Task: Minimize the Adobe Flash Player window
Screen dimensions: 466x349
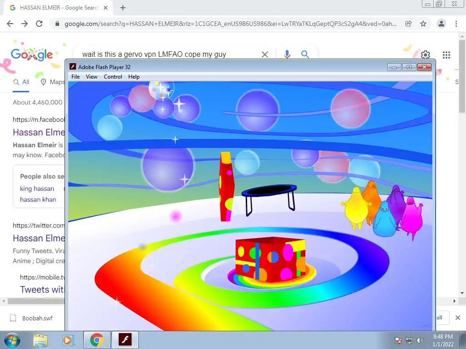Action: pos(395,67)
